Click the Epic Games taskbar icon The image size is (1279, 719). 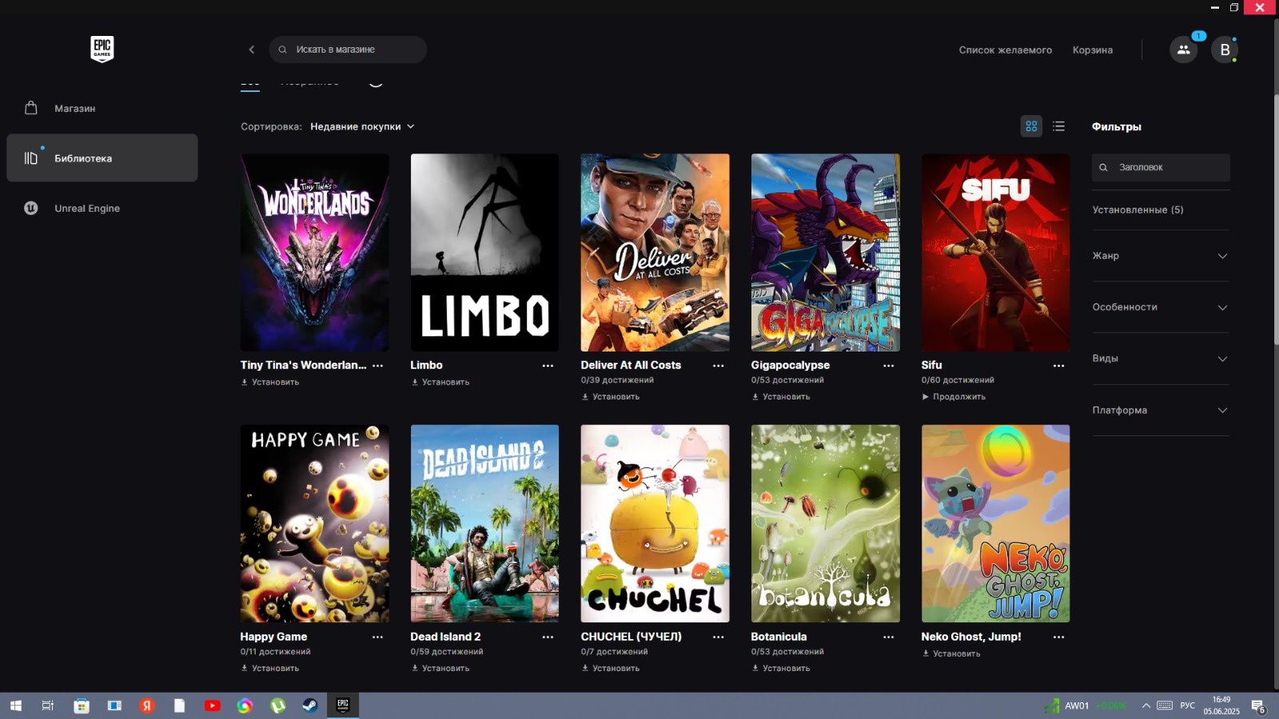point(343,705)
